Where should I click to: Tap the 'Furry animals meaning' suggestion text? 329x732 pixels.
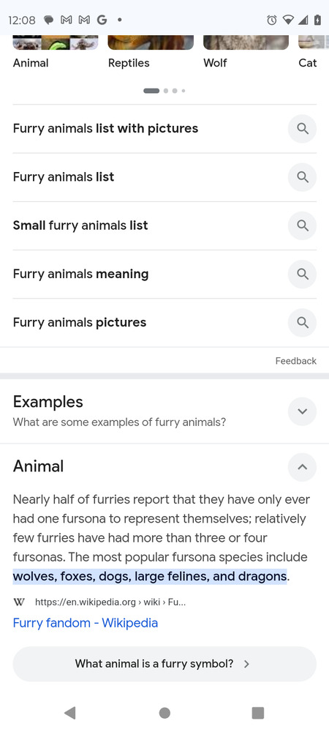80,274
